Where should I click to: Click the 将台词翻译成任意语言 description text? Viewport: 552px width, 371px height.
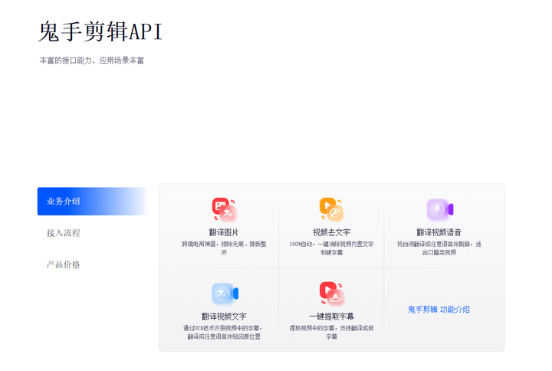pyautogui.click(x=439, y=248)
